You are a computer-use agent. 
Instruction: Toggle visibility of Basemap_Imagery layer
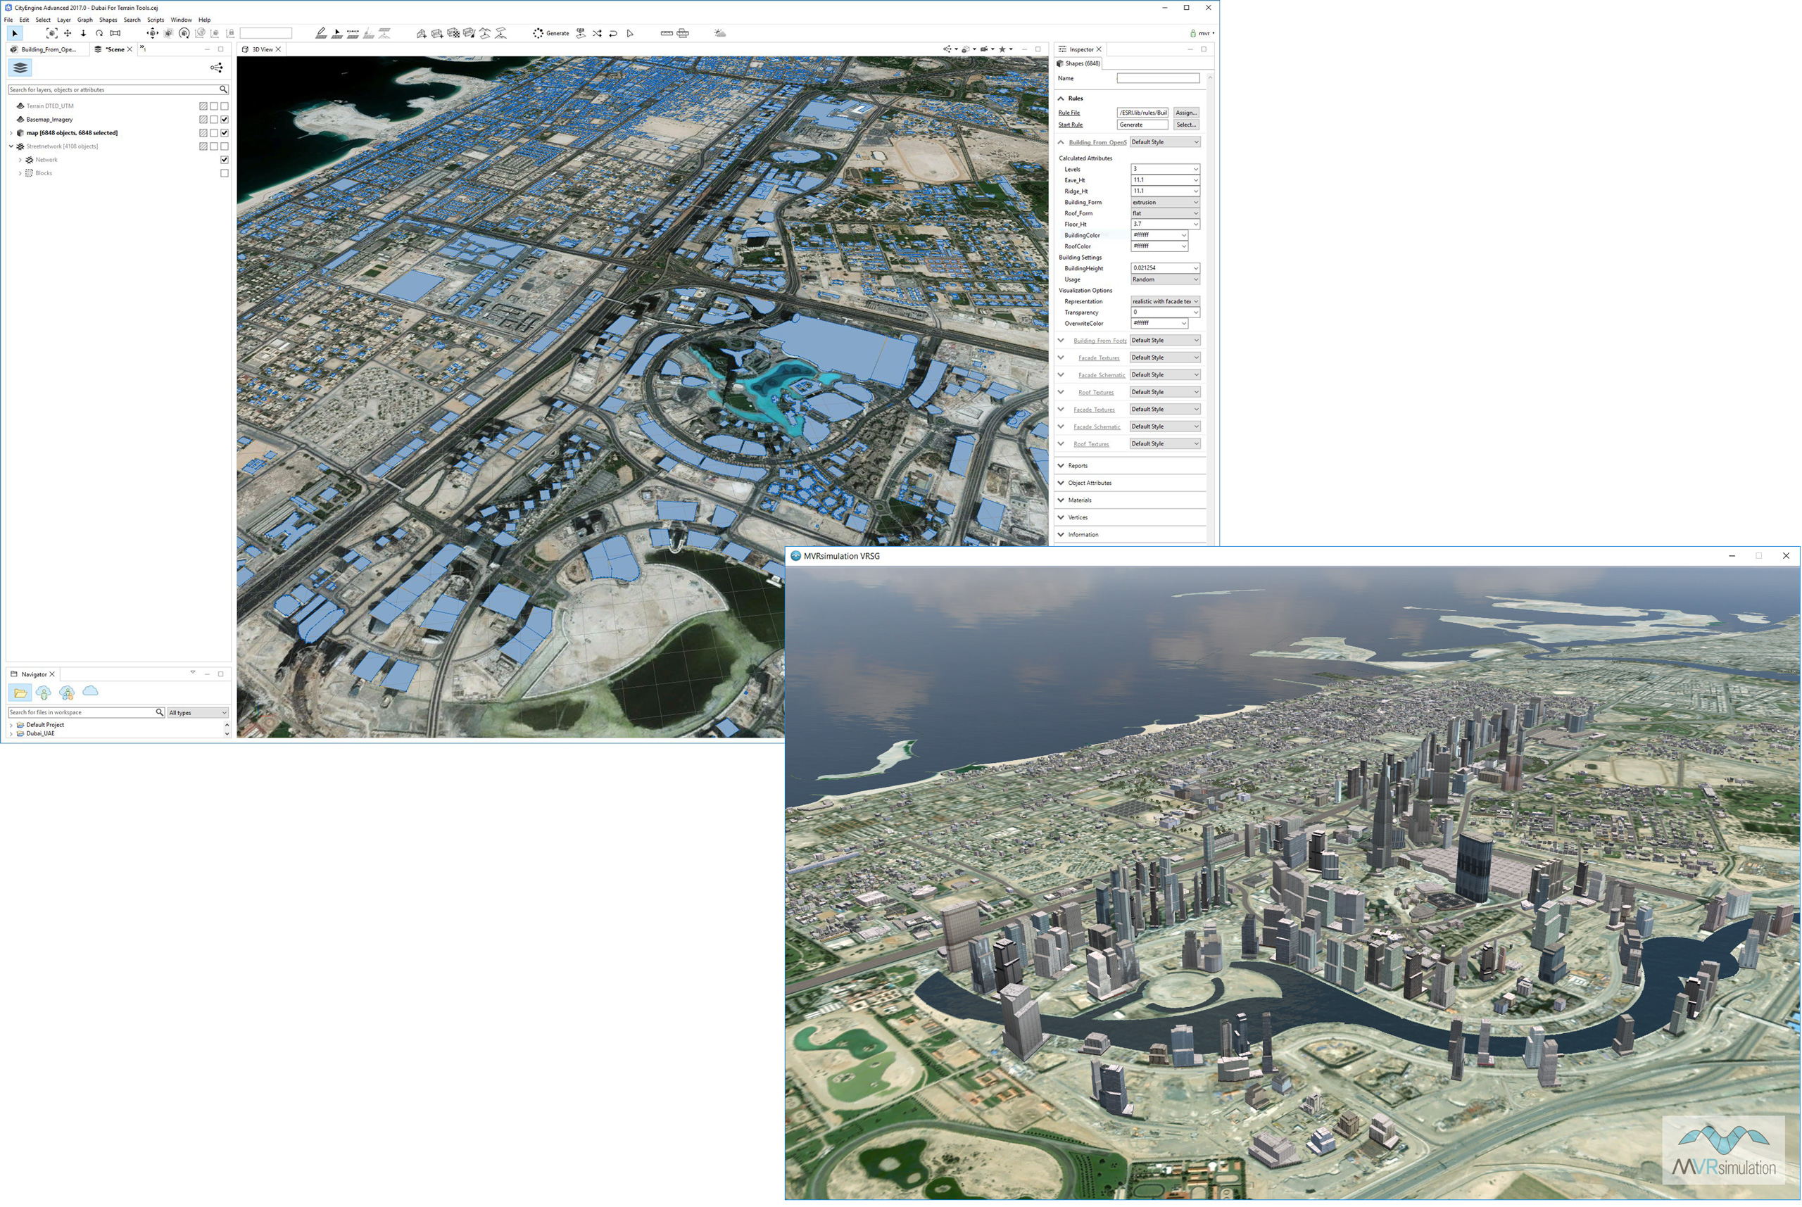(224, 118)
